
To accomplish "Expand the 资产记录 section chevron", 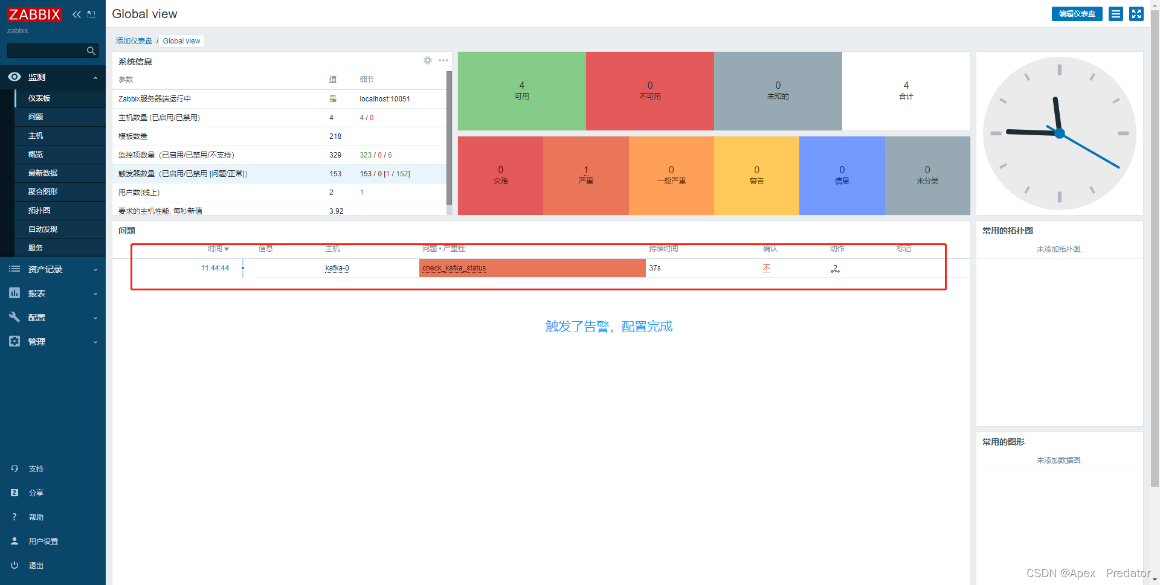I will point(95,270).
